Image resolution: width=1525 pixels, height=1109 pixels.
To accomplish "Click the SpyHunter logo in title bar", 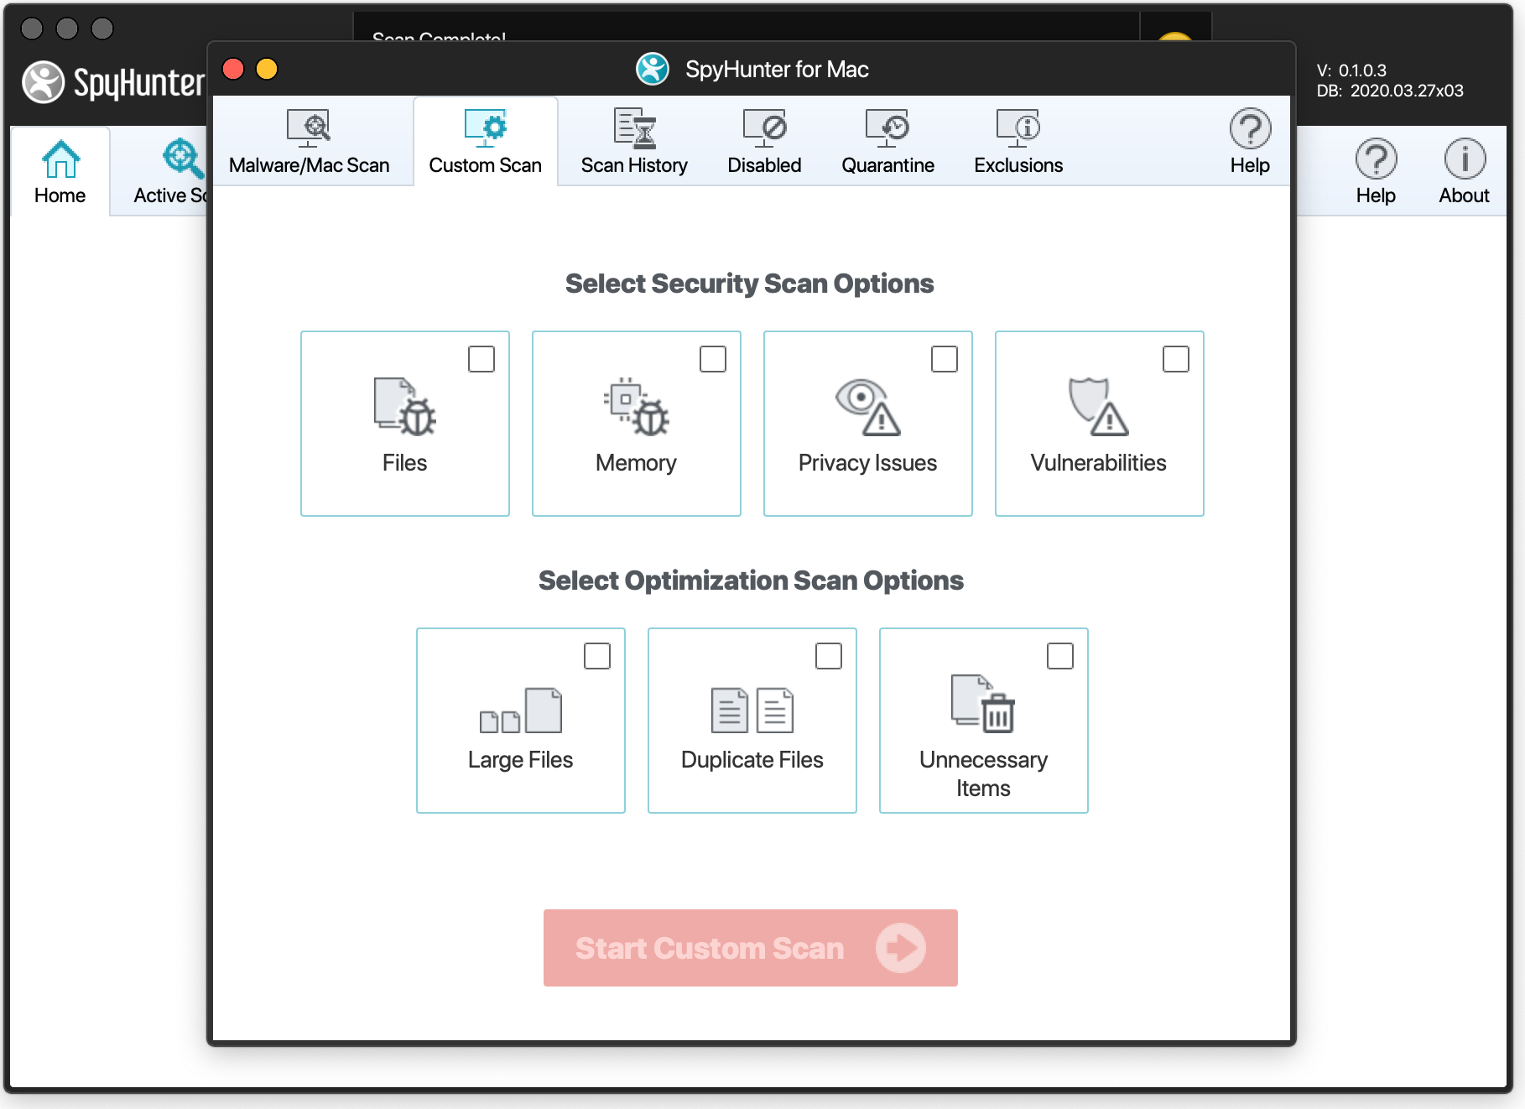I will pyautogui.click(x=653, y=69).
